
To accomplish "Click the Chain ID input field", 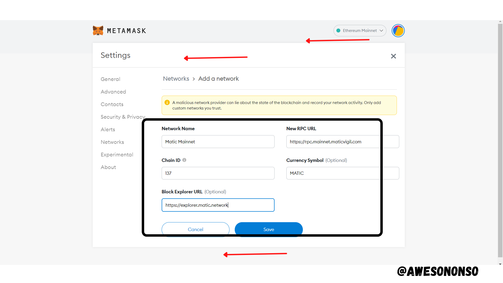I will coord(218,173).
